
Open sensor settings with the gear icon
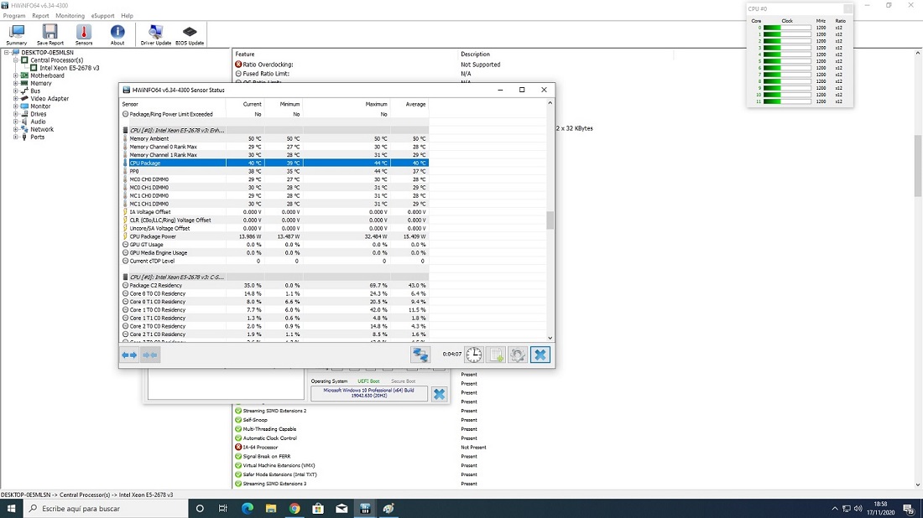(x=518, y=355)
